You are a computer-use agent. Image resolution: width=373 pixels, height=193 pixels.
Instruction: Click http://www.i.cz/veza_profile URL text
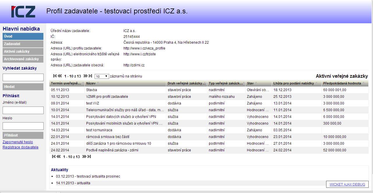(144, 48)
